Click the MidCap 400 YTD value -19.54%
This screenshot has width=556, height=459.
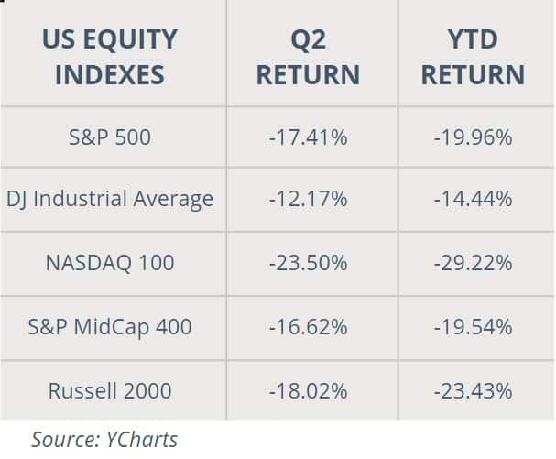(473, 327)
